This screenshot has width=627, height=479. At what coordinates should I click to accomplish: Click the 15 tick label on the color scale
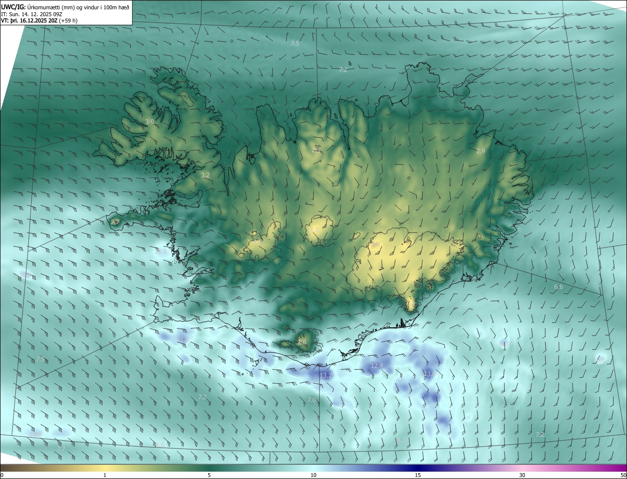click(x=418, y=475)
